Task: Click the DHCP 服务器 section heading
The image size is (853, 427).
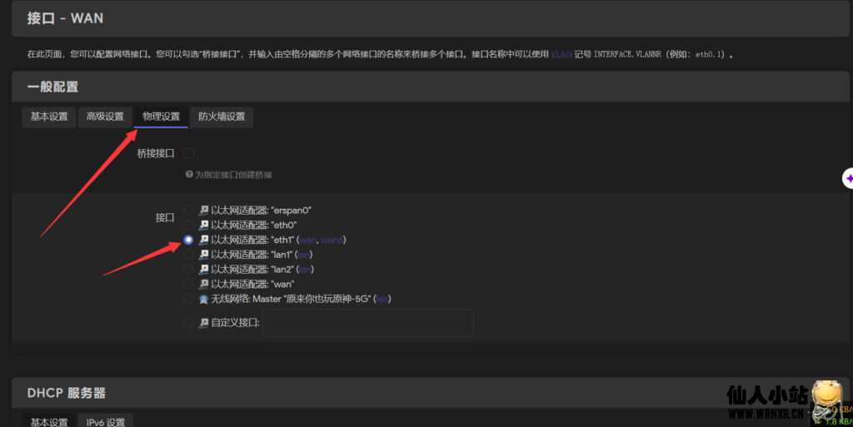Action: [x=67, y=393]
